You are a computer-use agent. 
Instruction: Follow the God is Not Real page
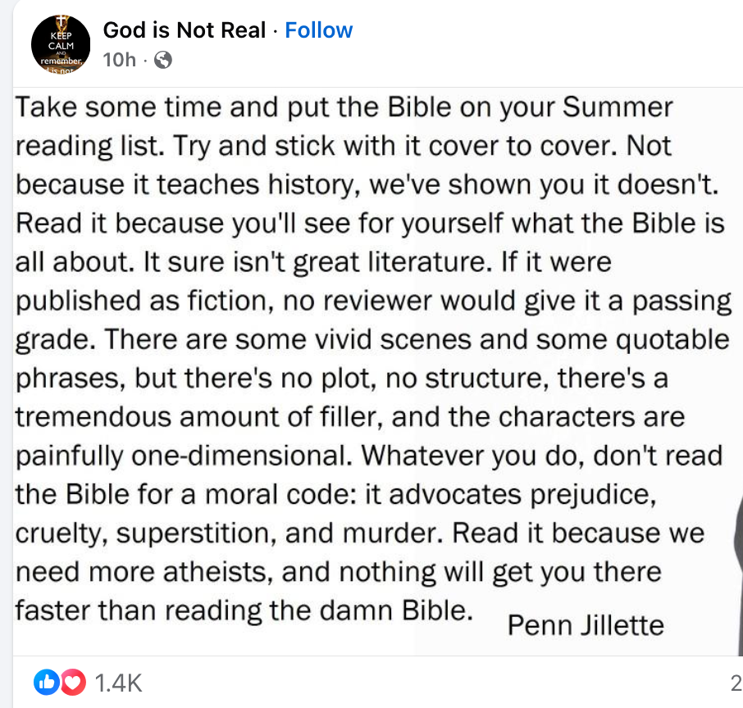[318, 30]
